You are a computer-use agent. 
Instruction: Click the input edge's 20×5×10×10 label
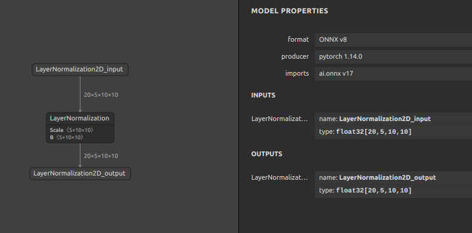101,95
